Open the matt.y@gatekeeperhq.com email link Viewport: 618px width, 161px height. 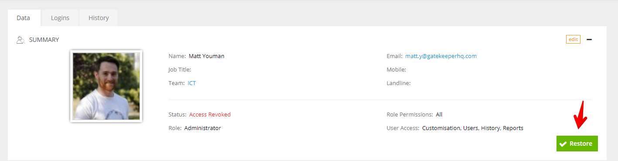tap(441, 56)
